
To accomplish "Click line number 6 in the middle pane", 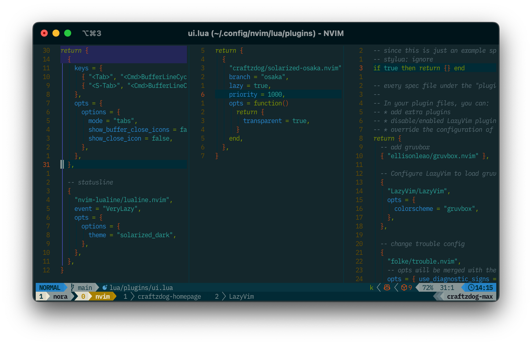I will pyautogui.click(x=203, y=94).
